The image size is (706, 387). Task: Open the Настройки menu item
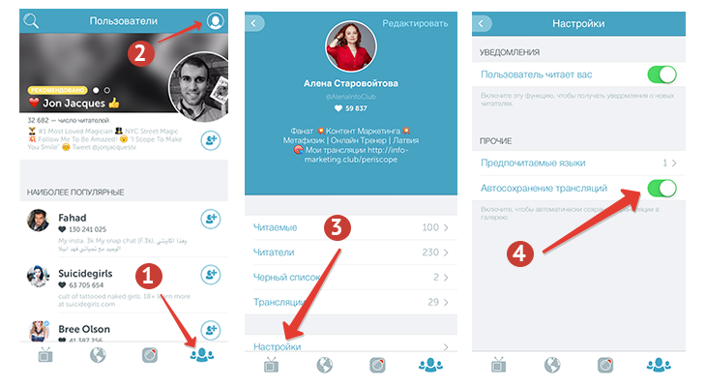pos(351,346)
